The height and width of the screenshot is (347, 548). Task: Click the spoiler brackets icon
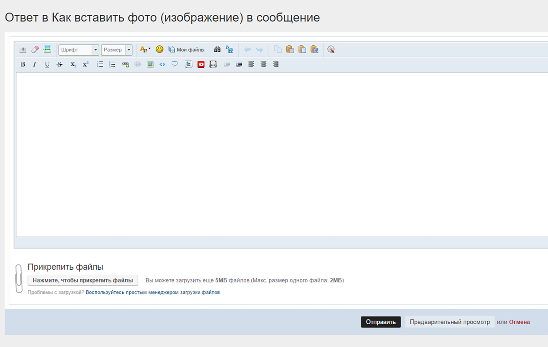pos(213,64)
